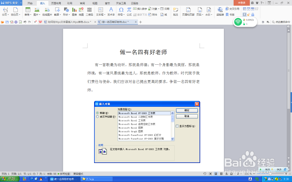Screen dimensions: 292x182
Task: Select Microsoft Graph 图表 list entry
Action: pyautogui.click(x=144, y=131)
